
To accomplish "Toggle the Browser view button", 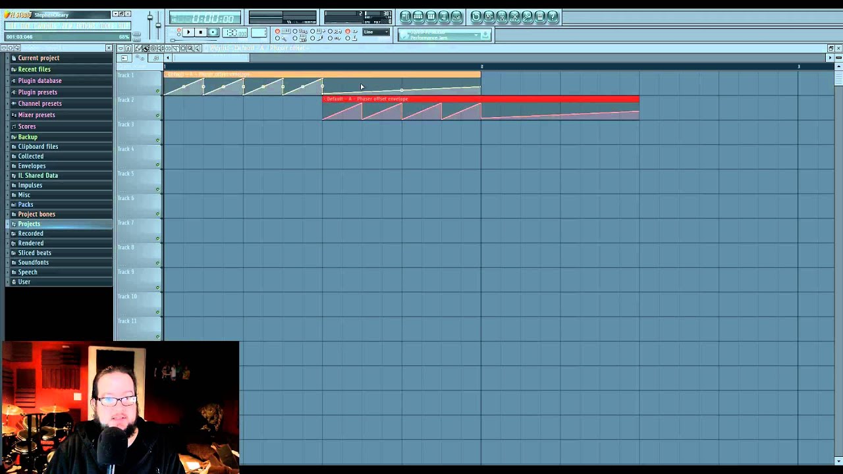I will point(444,16).
